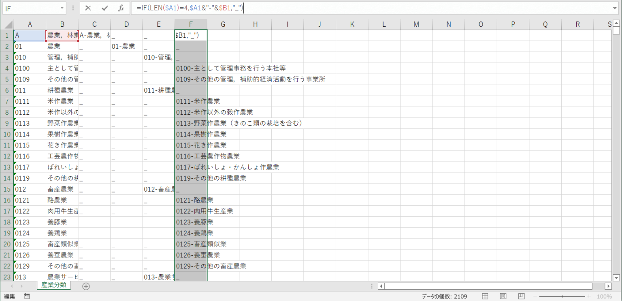Switch to Page Layout view
Screen dimensions: 622x301
click(503, 297)
